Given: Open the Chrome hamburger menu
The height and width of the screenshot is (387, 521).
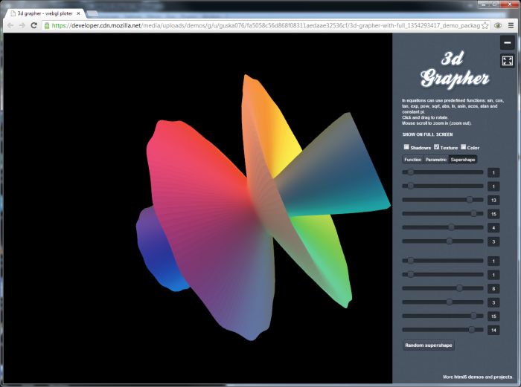Looking at the screenshot, I should click(x=511, y=25).
